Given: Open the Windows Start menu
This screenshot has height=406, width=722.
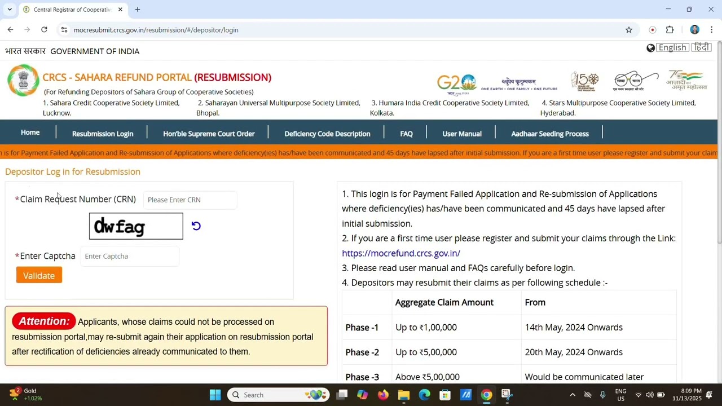Looking at the screenshot, I should pyautogui.click(x=215, y=395).
